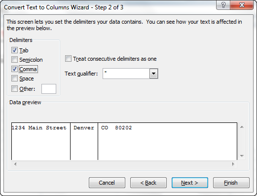
Task: Click the data preview scroll down arrow
Action: [242, 156]
